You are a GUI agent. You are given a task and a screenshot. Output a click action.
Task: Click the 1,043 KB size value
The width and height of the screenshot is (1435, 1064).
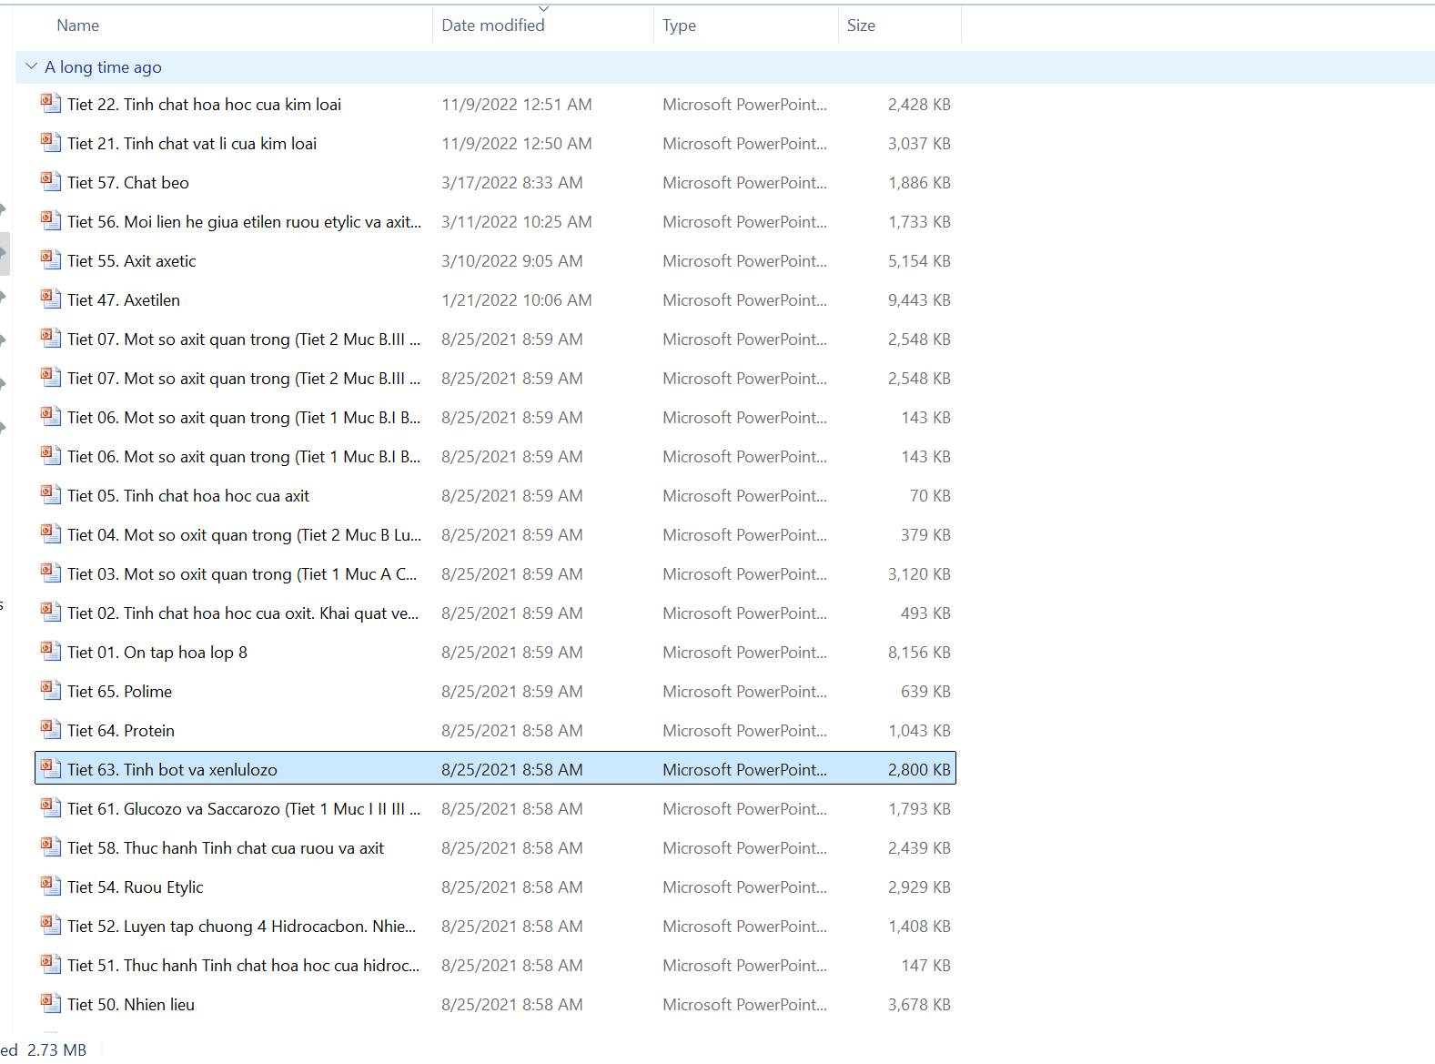(x=919, y=731)
